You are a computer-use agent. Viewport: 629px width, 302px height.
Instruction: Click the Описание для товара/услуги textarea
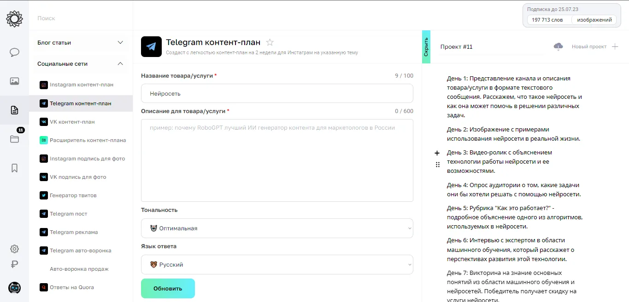coord(277,160)
